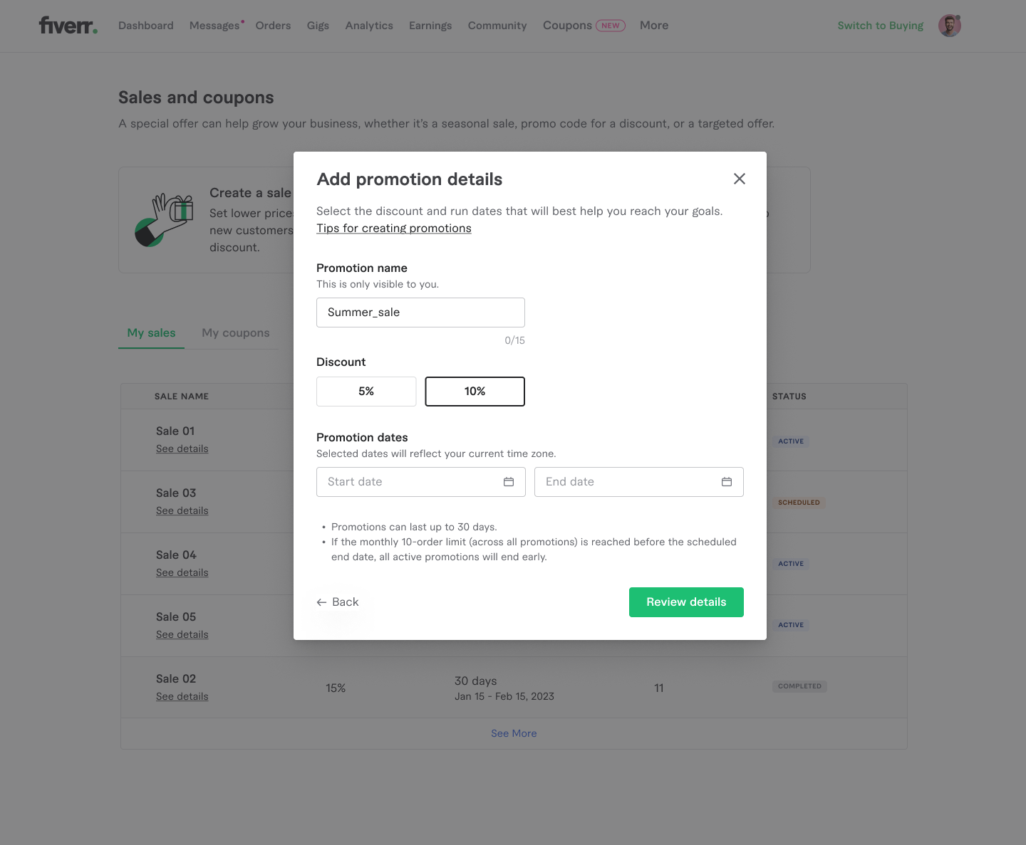Click the Start date field

point(421,482)
